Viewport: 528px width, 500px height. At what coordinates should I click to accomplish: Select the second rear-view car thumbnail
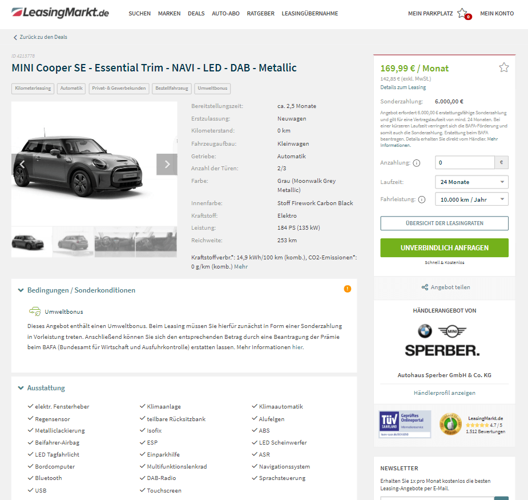point(74,242)
